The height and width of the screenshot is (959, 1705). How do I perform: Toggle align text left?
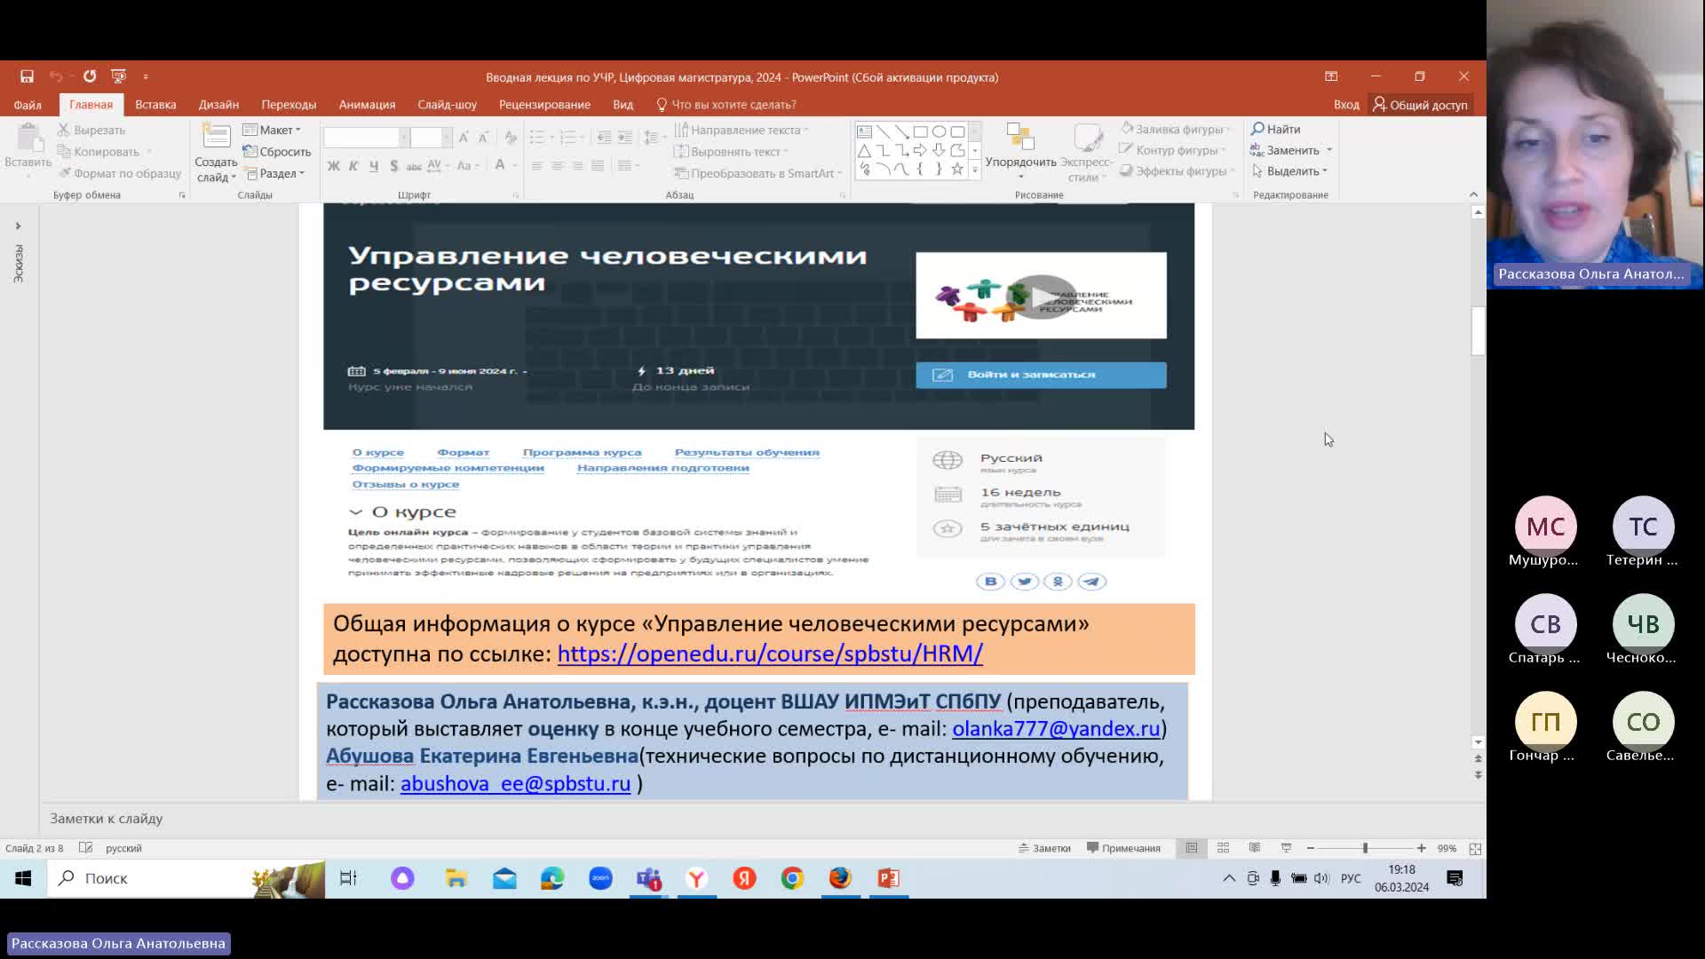pyautogui.click(x=537, y=165)
